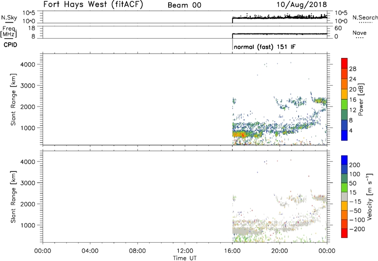Click the '4000' tick on power panel
378x261 pixels.
(28, 65)
